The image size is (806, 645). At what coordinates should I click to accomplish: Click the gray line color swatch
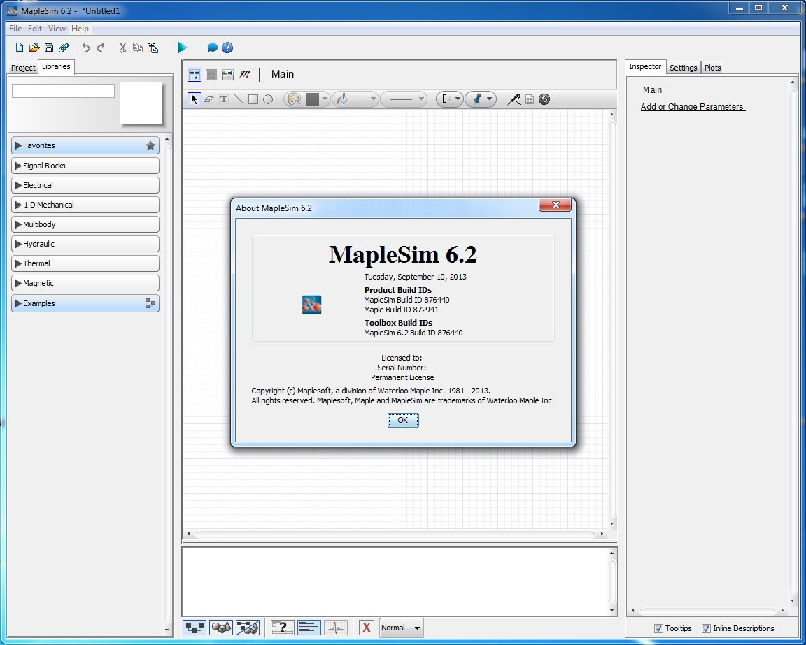[313, 99]
